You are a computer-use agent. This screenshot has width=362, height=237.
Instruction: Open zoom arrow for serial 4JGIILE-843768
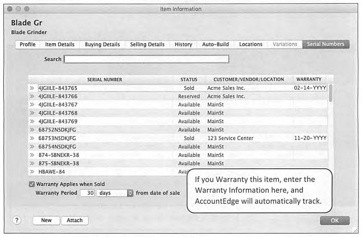click(x=32, y=113)
